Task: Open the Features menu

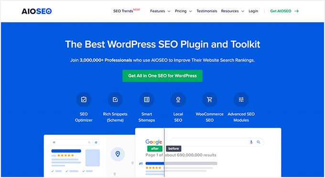Action: click(x=158, y=11)
